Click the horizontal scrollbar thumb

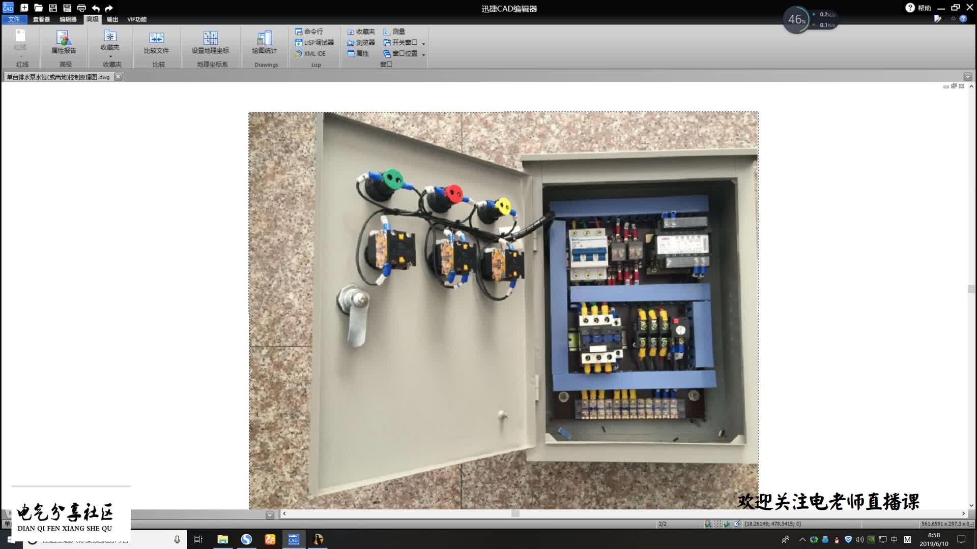click(515, 513)
